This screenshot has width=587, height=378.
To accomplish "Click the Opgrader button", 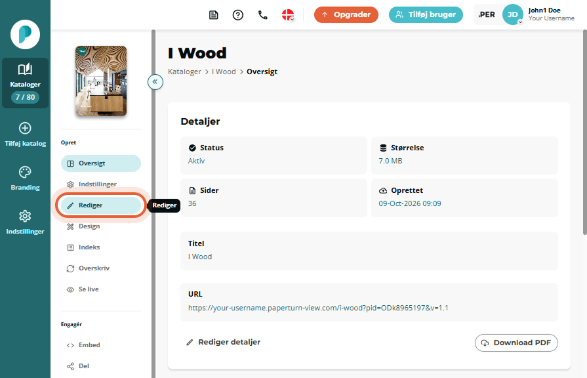I will point(346,15).
